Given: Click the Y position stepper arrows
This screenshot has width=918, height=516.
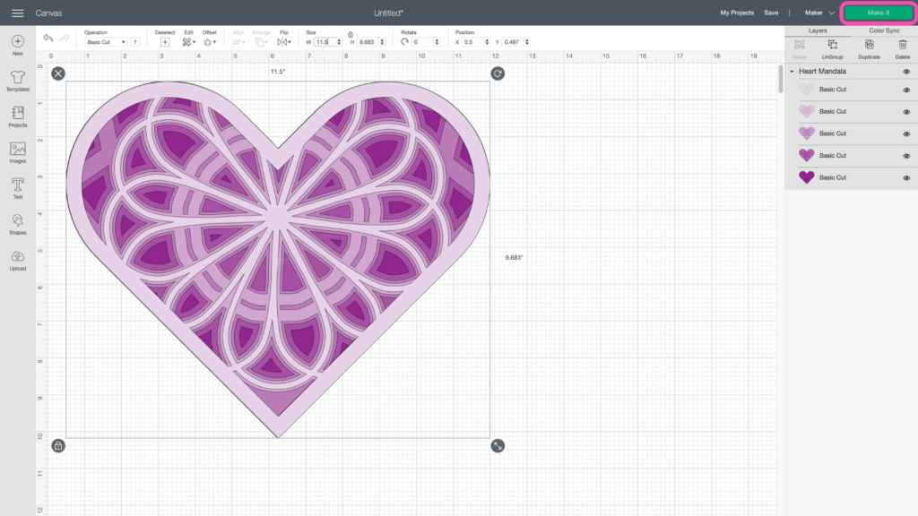Looking at the screenshot, I should [x=527, y=42].
